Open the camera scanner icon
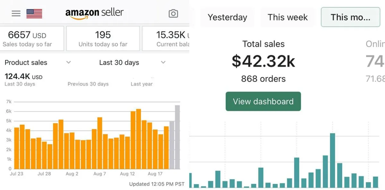The image size is (385, 190). click(x=173, y=13)
